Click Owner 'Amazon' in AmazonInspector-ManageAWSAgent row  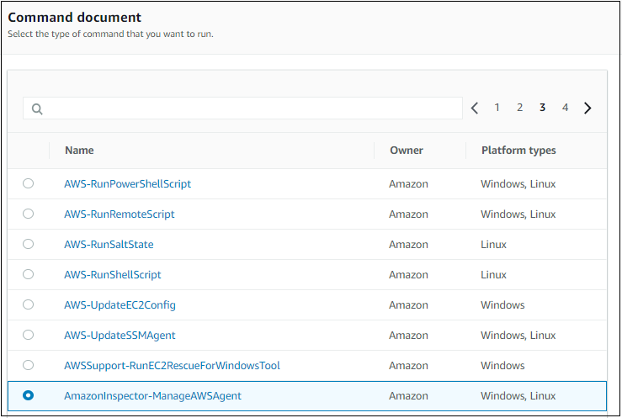coord(408,396)
